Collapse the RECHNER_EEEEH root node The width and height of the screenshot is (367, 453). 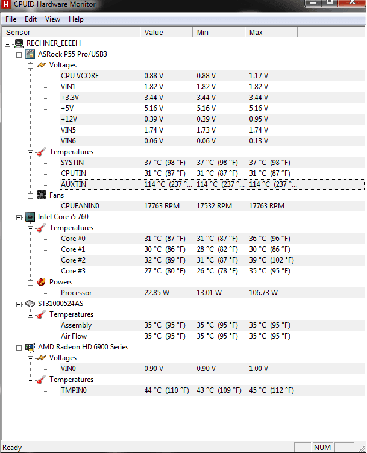(x=8, y=43)
